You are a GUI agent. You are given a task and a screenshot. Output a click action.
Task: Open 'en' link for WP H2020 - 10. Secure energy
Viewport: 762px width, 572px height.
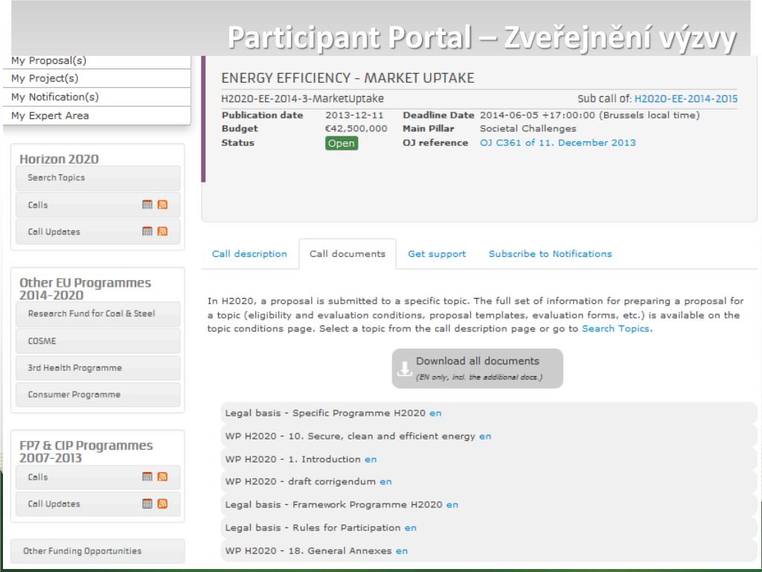tap(485, 436)
